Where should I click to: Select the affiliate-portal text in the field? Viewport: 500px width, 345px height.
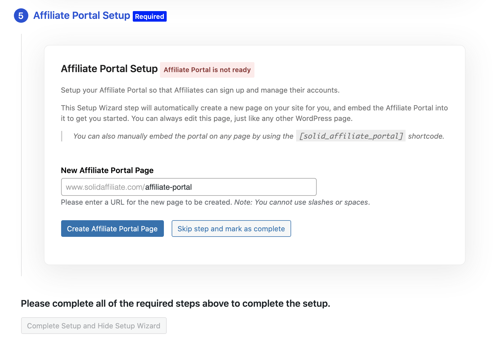click(x=168, y=187)
